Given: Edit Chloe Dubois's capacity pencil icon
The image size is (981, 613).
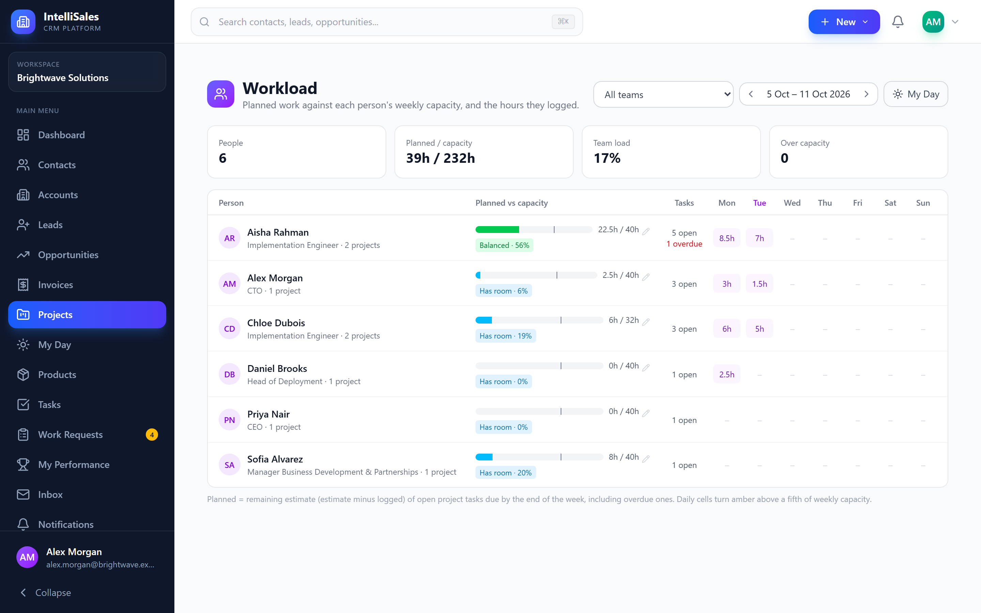Looking at the screenshot, I should pos(646,322).
